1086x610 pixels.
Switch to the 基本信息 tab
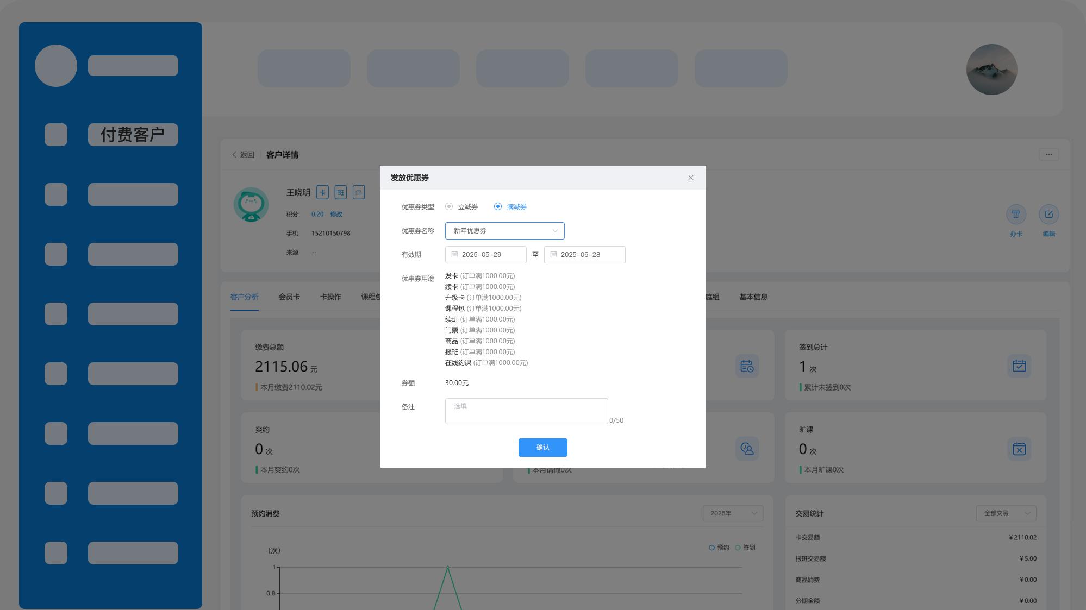(x=753, y=297)
